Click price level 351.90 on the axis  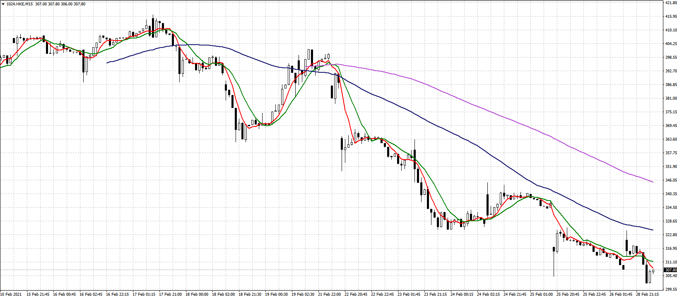point(670,167)
